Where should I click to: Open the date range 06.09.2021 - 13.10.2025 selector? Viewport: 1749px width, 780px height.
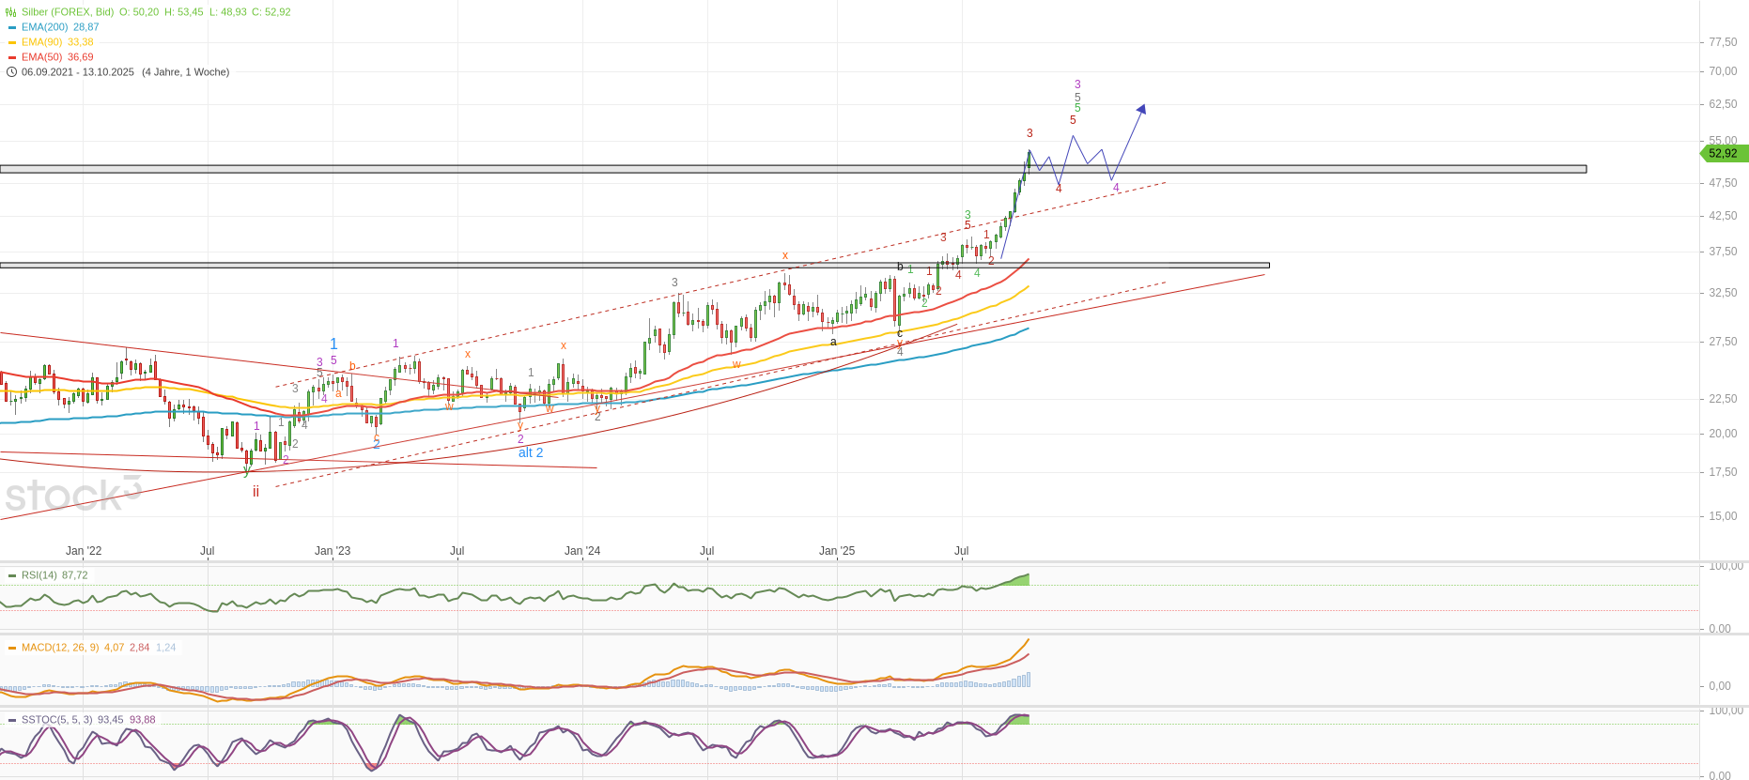(x=78, y=72)
